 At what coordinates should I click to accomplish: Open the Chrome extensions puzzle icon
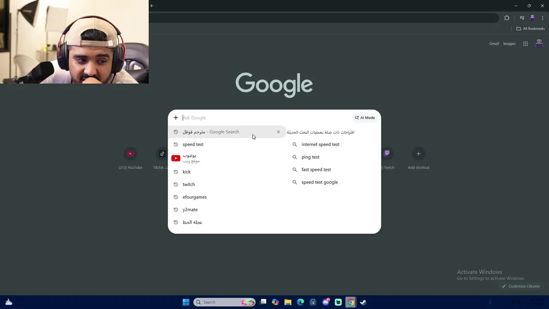pyautogui.click(x=507, y=18)
